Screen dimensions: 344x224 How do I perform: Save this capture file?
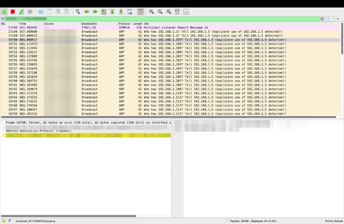[x=50, y=12]
